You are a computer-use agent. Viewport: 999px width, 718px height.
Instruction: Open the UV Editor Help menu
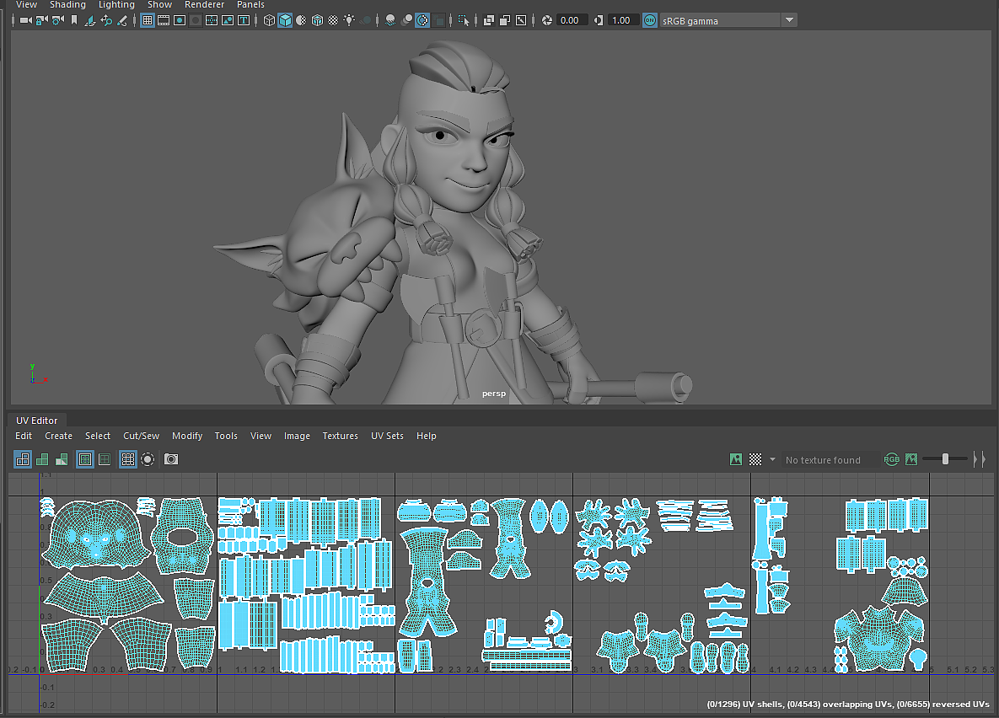[x=427, y=436]
